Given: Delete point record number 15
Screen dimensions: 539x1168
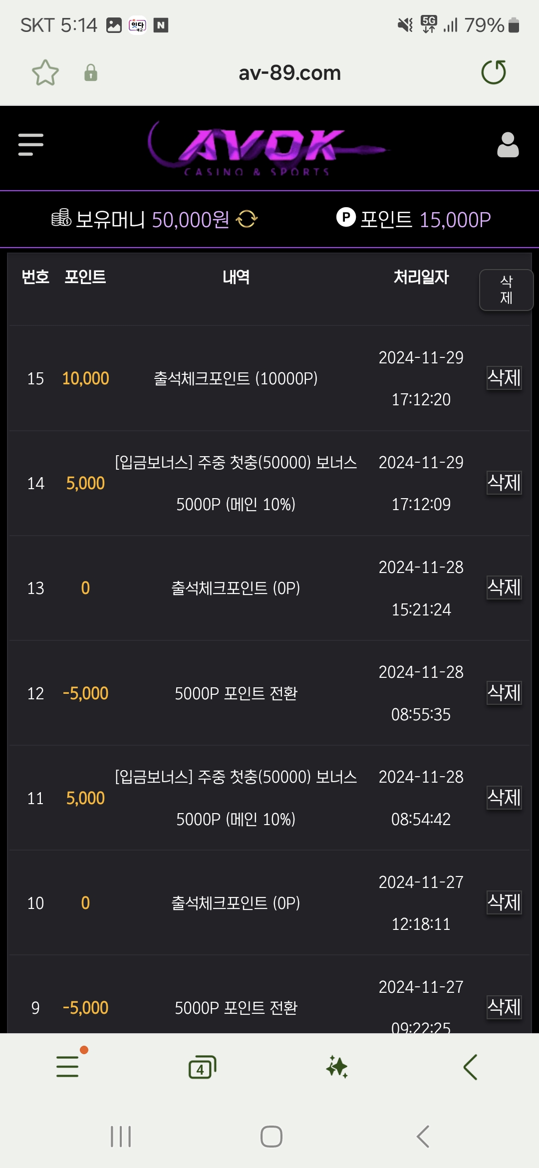Looking at the screenshot, I should coord(504,378).
